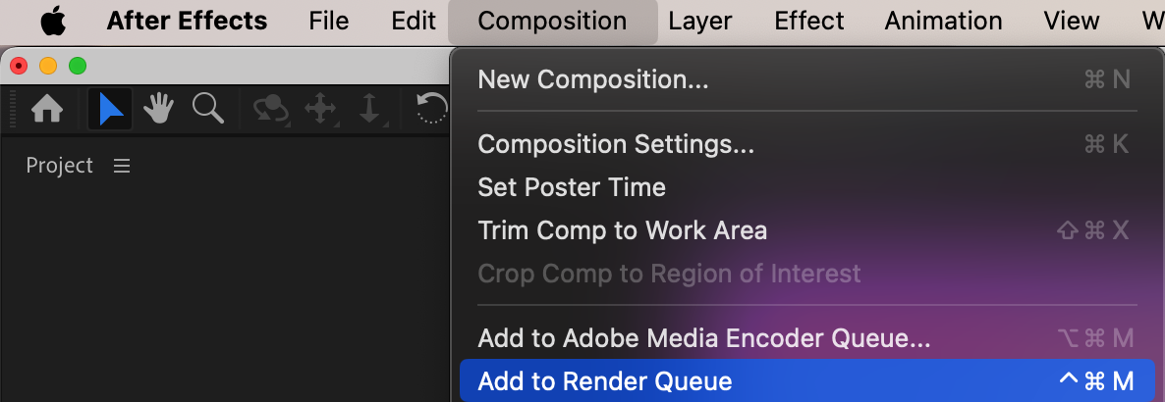
Task: Click the Home icon in the toolbar
Action: 47,109
